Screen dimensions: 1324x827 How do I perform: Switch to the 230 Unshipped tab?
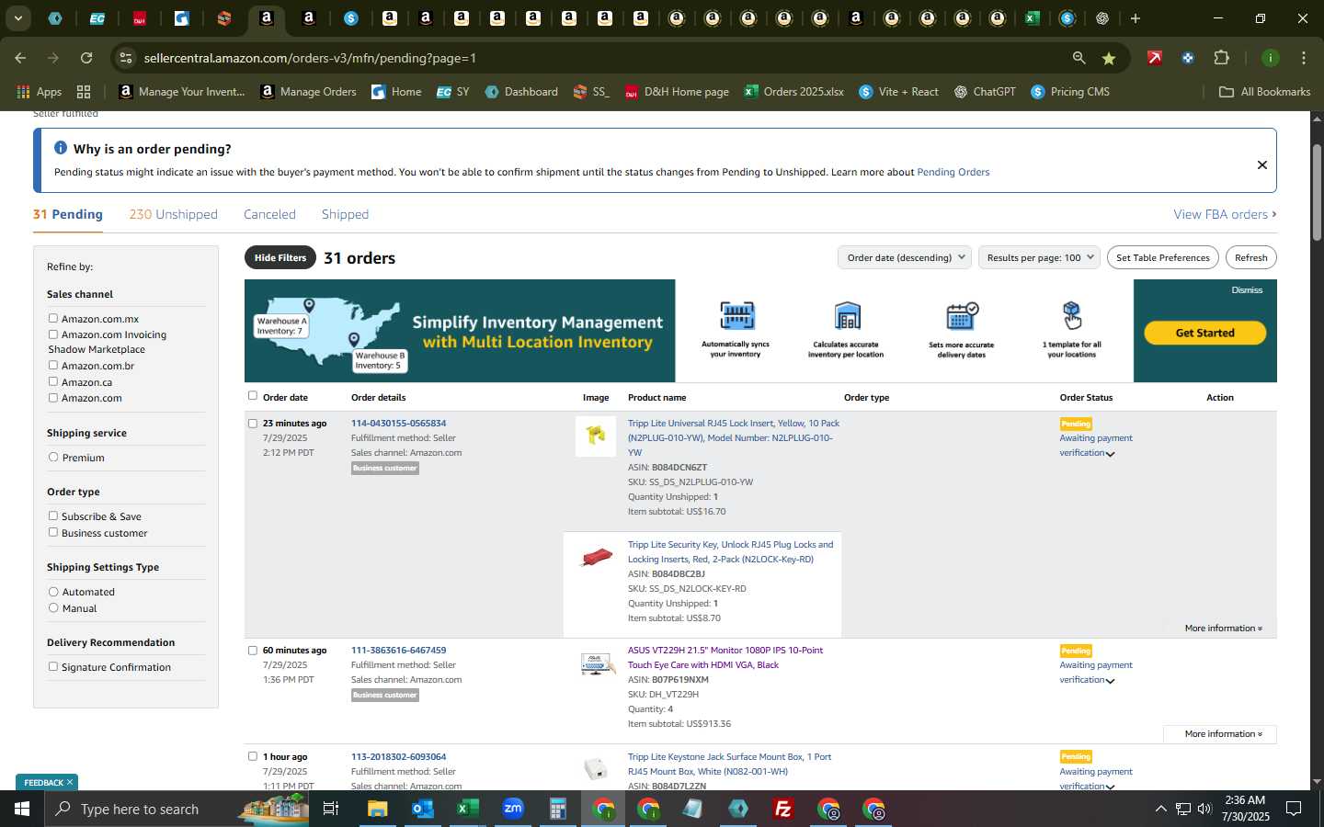pos(174,214)
